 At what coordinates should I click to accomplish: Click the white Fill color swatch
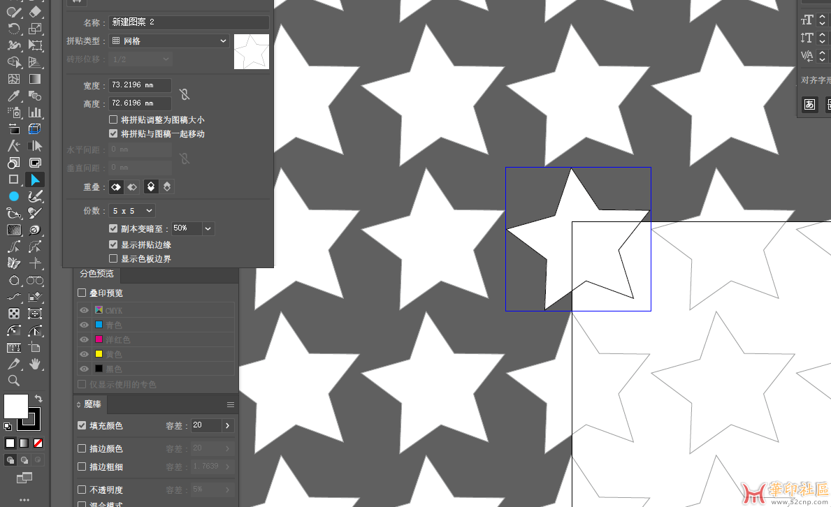coord(15,407)
